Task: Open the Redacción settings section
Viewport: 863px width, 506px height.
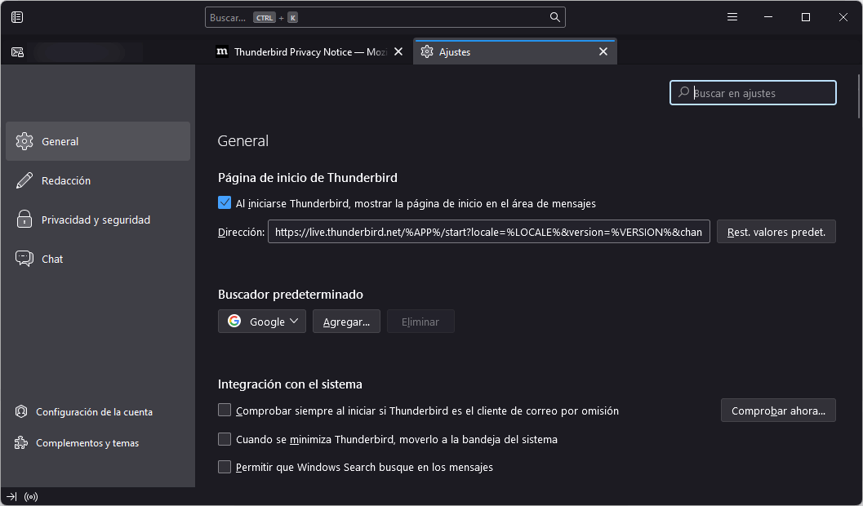Action: (66, 180)
